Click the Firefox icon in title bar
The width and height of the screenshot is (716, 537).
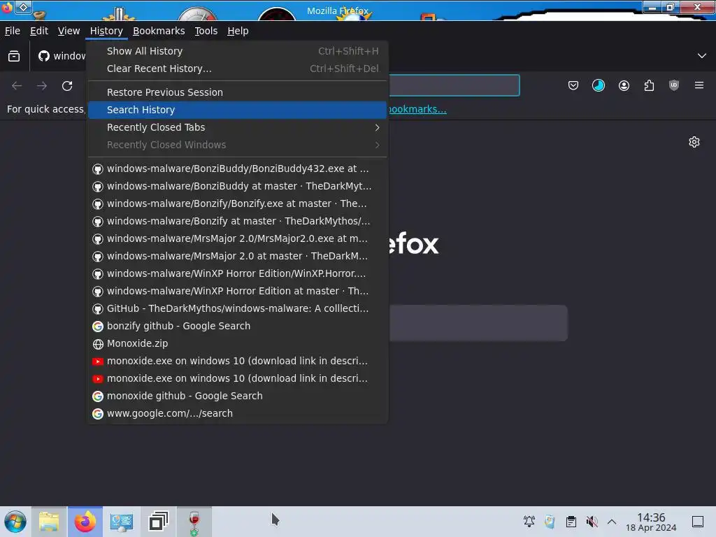tap(7, 7)
